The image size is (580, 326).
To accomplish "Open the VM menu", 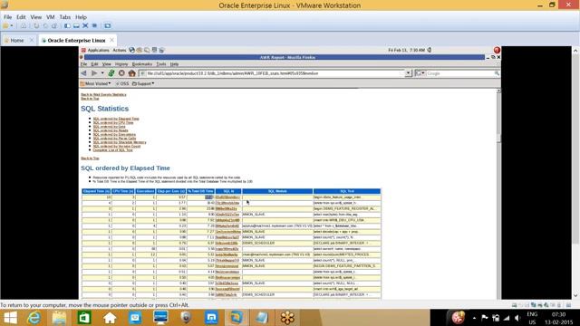I will (51, 17).
